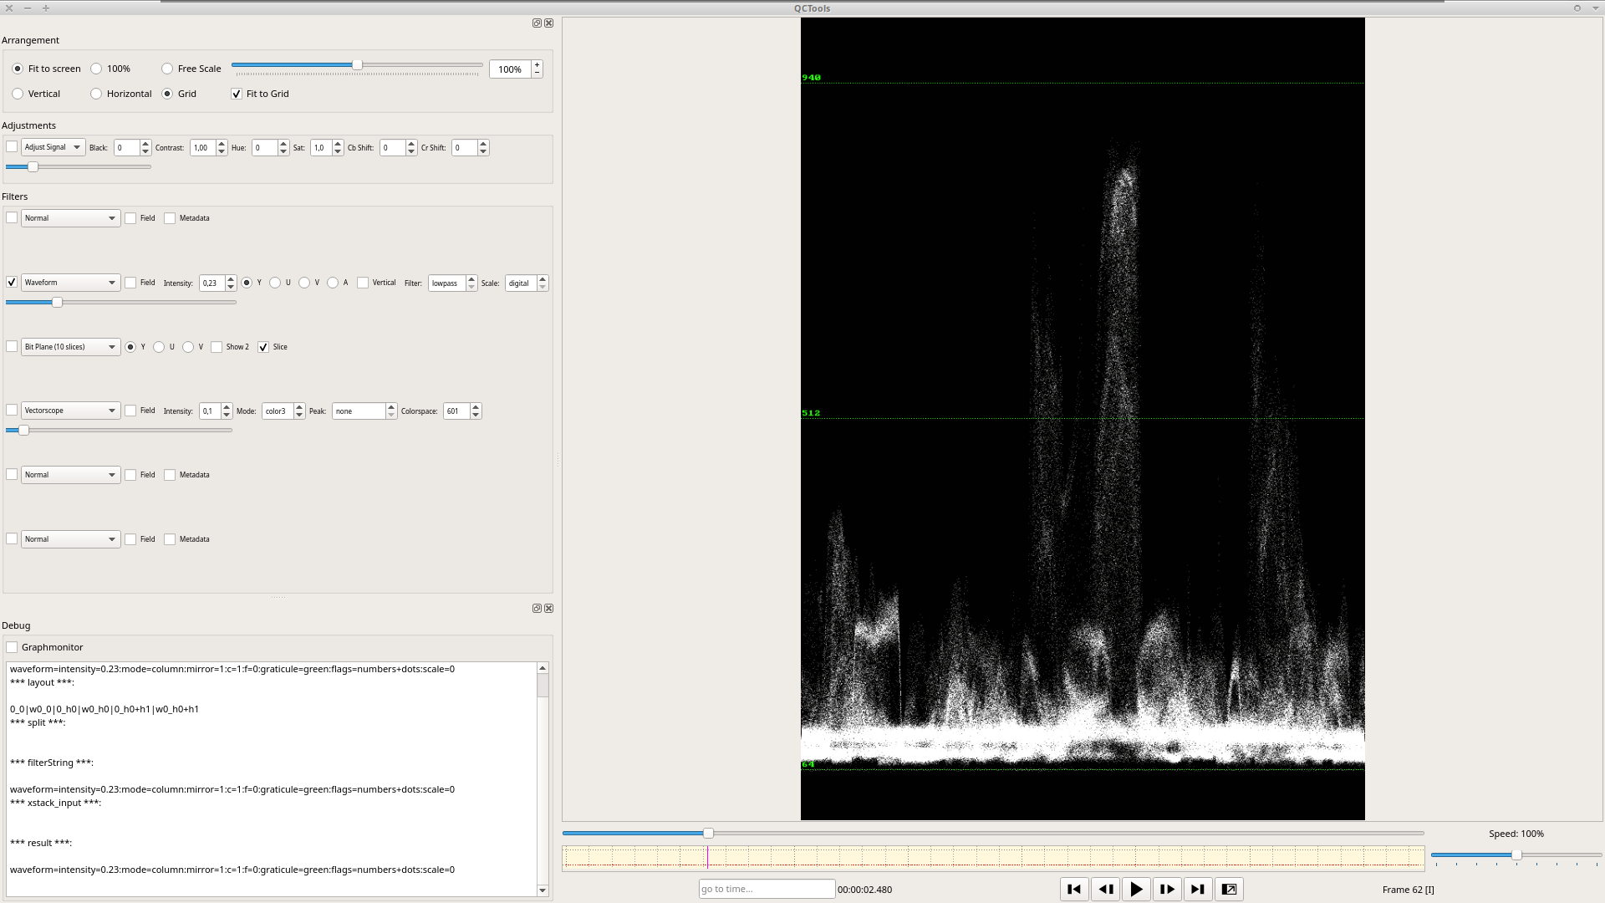
Task: Open the Adjust Signal dropdown
Action: [x=53, y=147]
